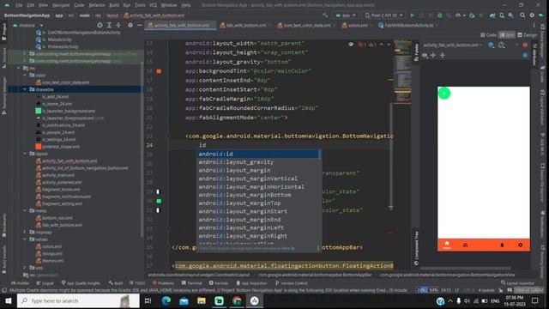Click green floating action button in preview
The height and width of the screenshot is (309, 549).
[x=444, y=94]
